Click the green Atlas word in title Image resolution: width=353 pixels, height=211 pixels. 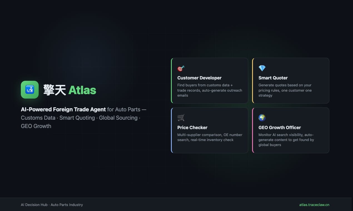click(82, 90)
